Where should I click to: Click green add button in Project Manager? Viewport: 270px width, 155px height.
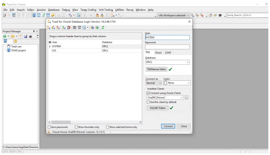5,36
